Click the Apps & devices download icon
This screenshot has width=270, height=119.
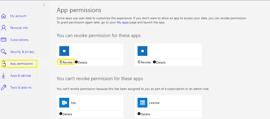tap(4, 75)
